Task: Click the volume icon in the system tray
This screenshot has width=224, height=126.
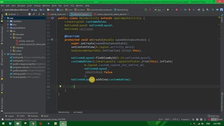Action: click(203, 124)
